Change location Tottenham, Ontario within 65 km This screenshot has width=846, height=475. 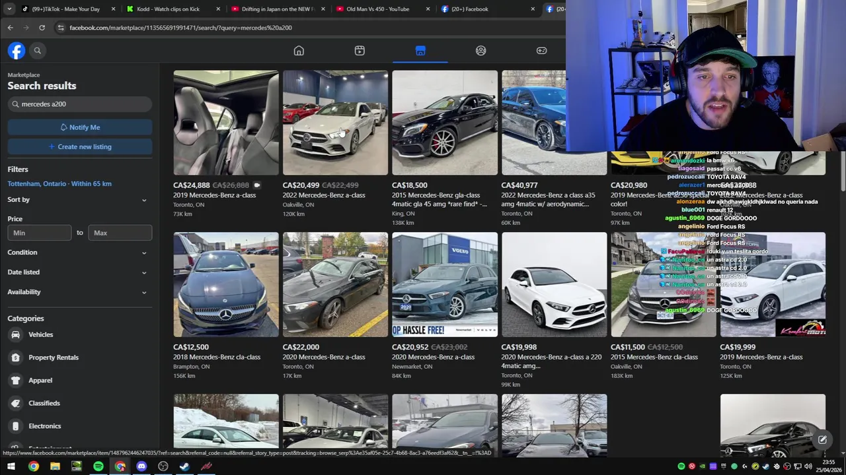pyautogui.click(x=59, y=184)
